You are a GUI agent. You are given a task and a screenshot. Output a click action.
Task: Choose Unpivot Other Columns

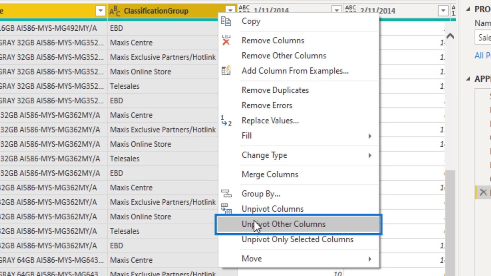pyautogui.click(x=299, y=224)
